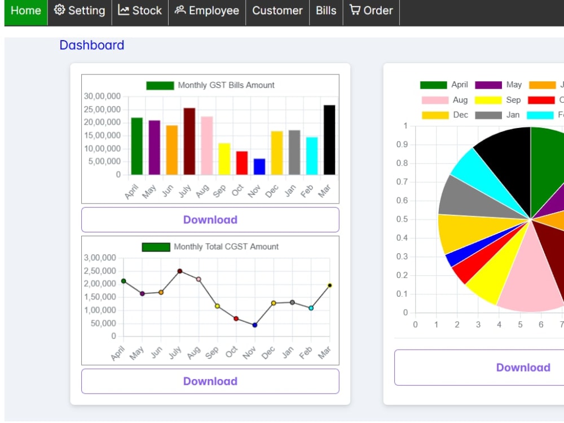Download the Monthly Total CGST Amount chart
Viewport: 564px width, 423px height.
(210, 381)
